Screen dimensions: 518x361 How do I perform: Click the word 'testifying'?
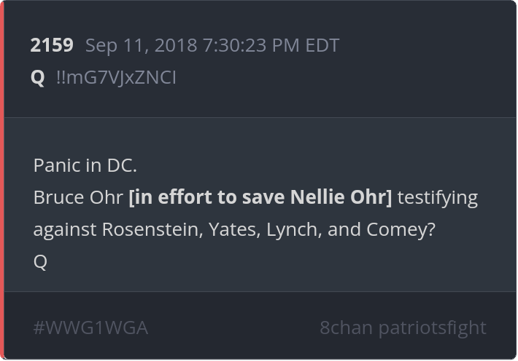(438, 198)
